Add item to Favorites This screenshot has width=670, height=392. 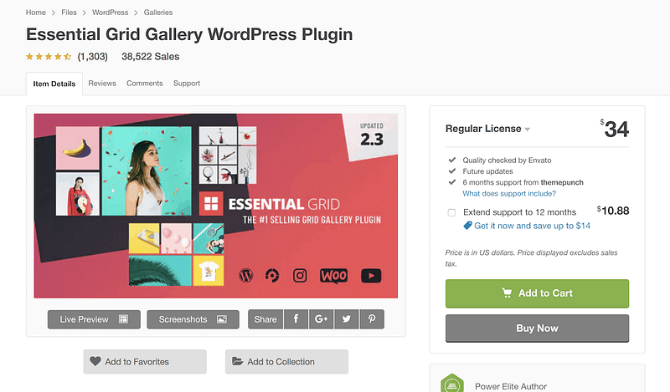[x=145, y=362]
